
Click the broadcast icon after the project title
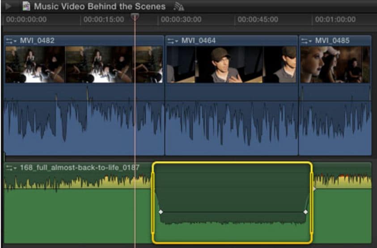pos(178,7)
